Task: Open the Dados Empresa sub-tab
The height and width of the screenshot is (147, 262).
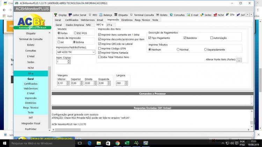Action: pos(75,25)
